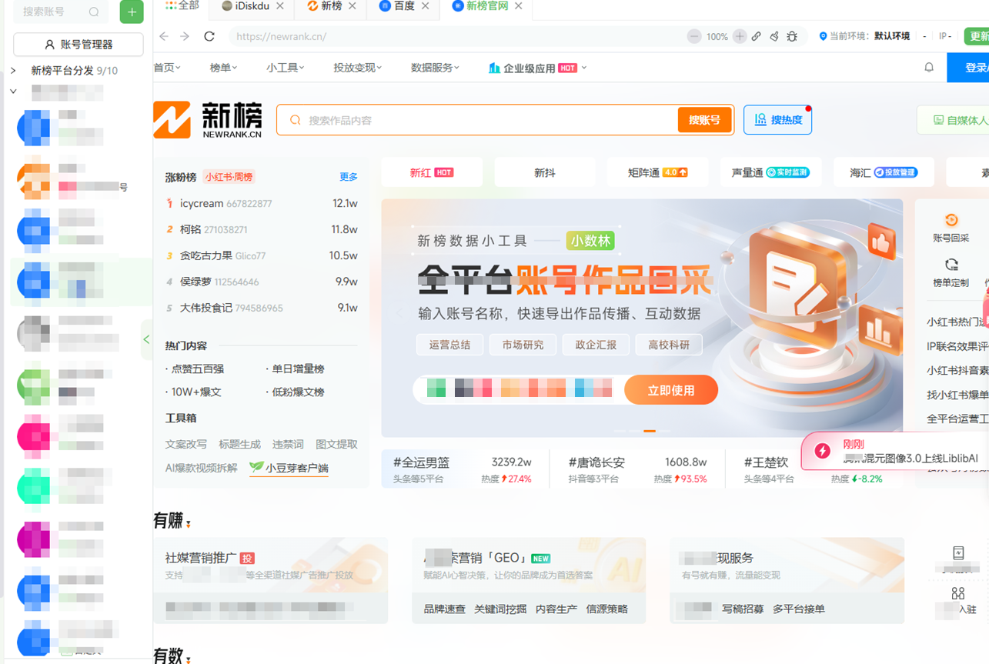Click the green add account plus button
Screen dimensions: 989x664
click(x=132, y=12)
